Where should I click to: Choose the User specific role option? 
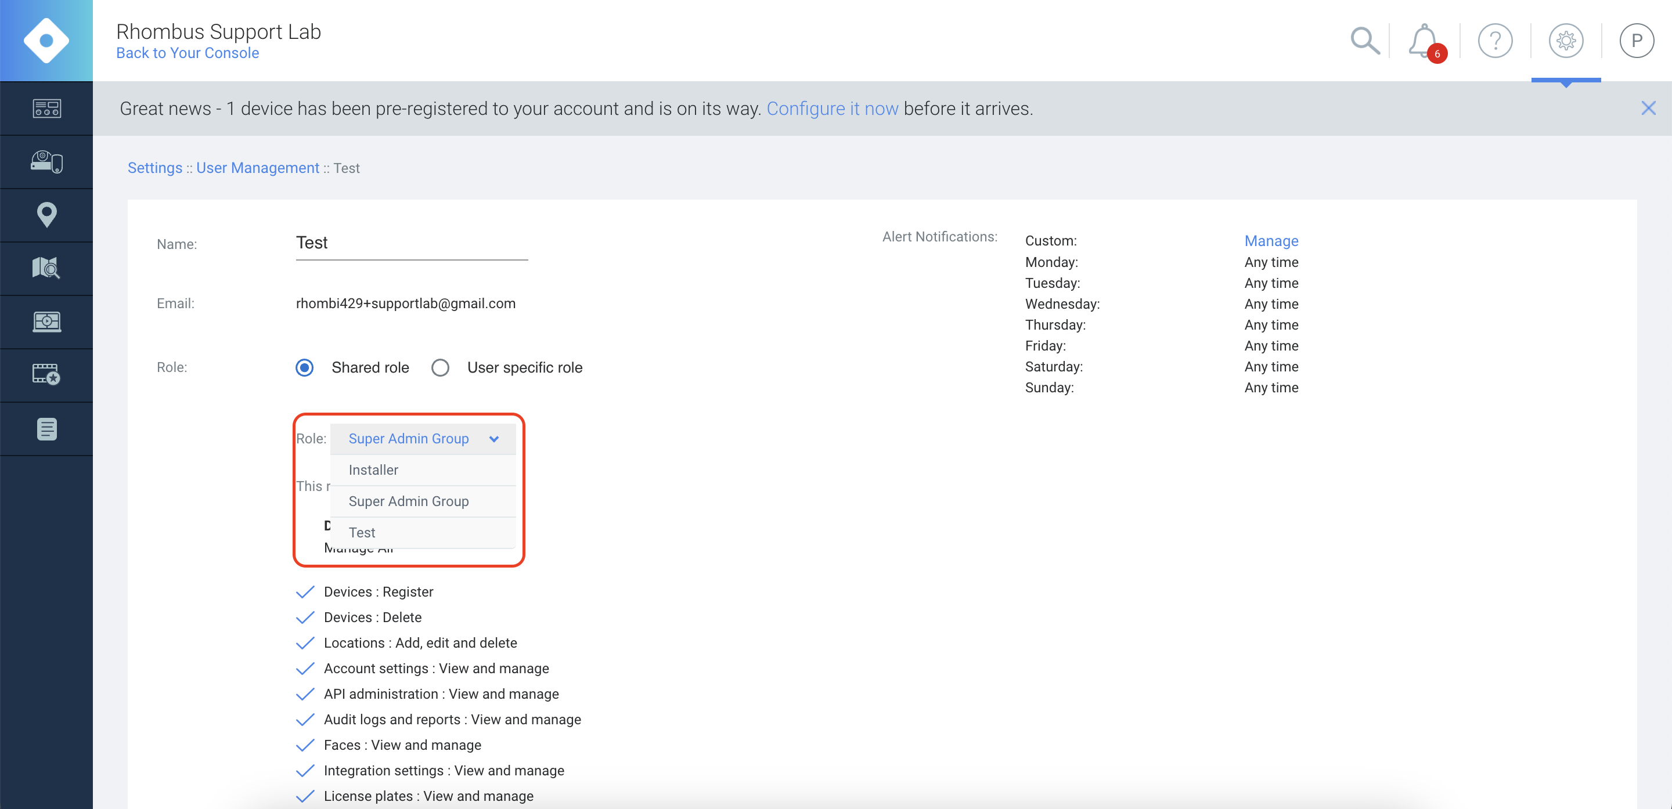click(x=440, y=367)
